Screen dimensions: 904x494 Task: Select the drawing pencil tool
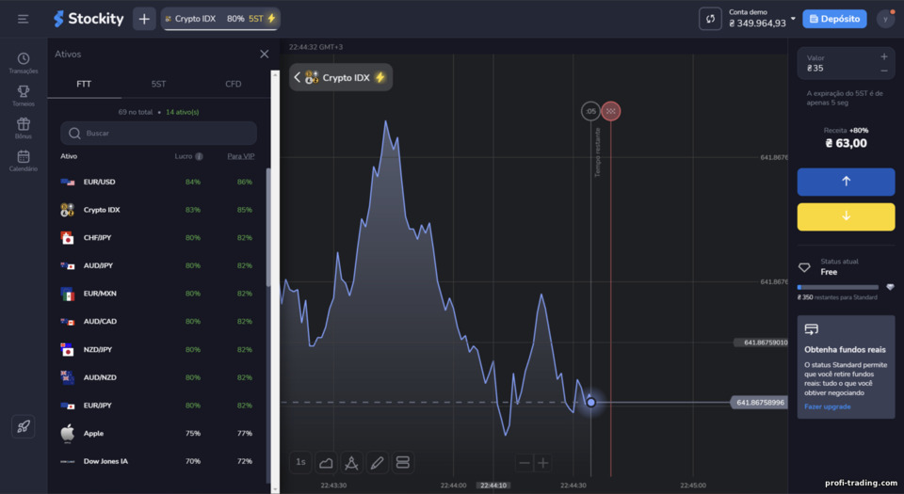(377, 462)
